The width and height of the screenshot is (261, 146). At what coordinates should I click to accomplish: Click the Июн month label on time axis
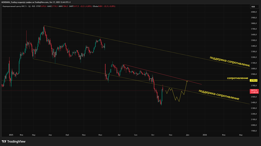[84, 135]
